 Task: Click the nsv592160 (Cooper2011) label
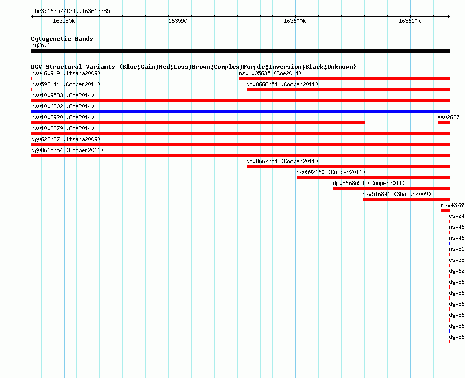click(x=331, y=172)
